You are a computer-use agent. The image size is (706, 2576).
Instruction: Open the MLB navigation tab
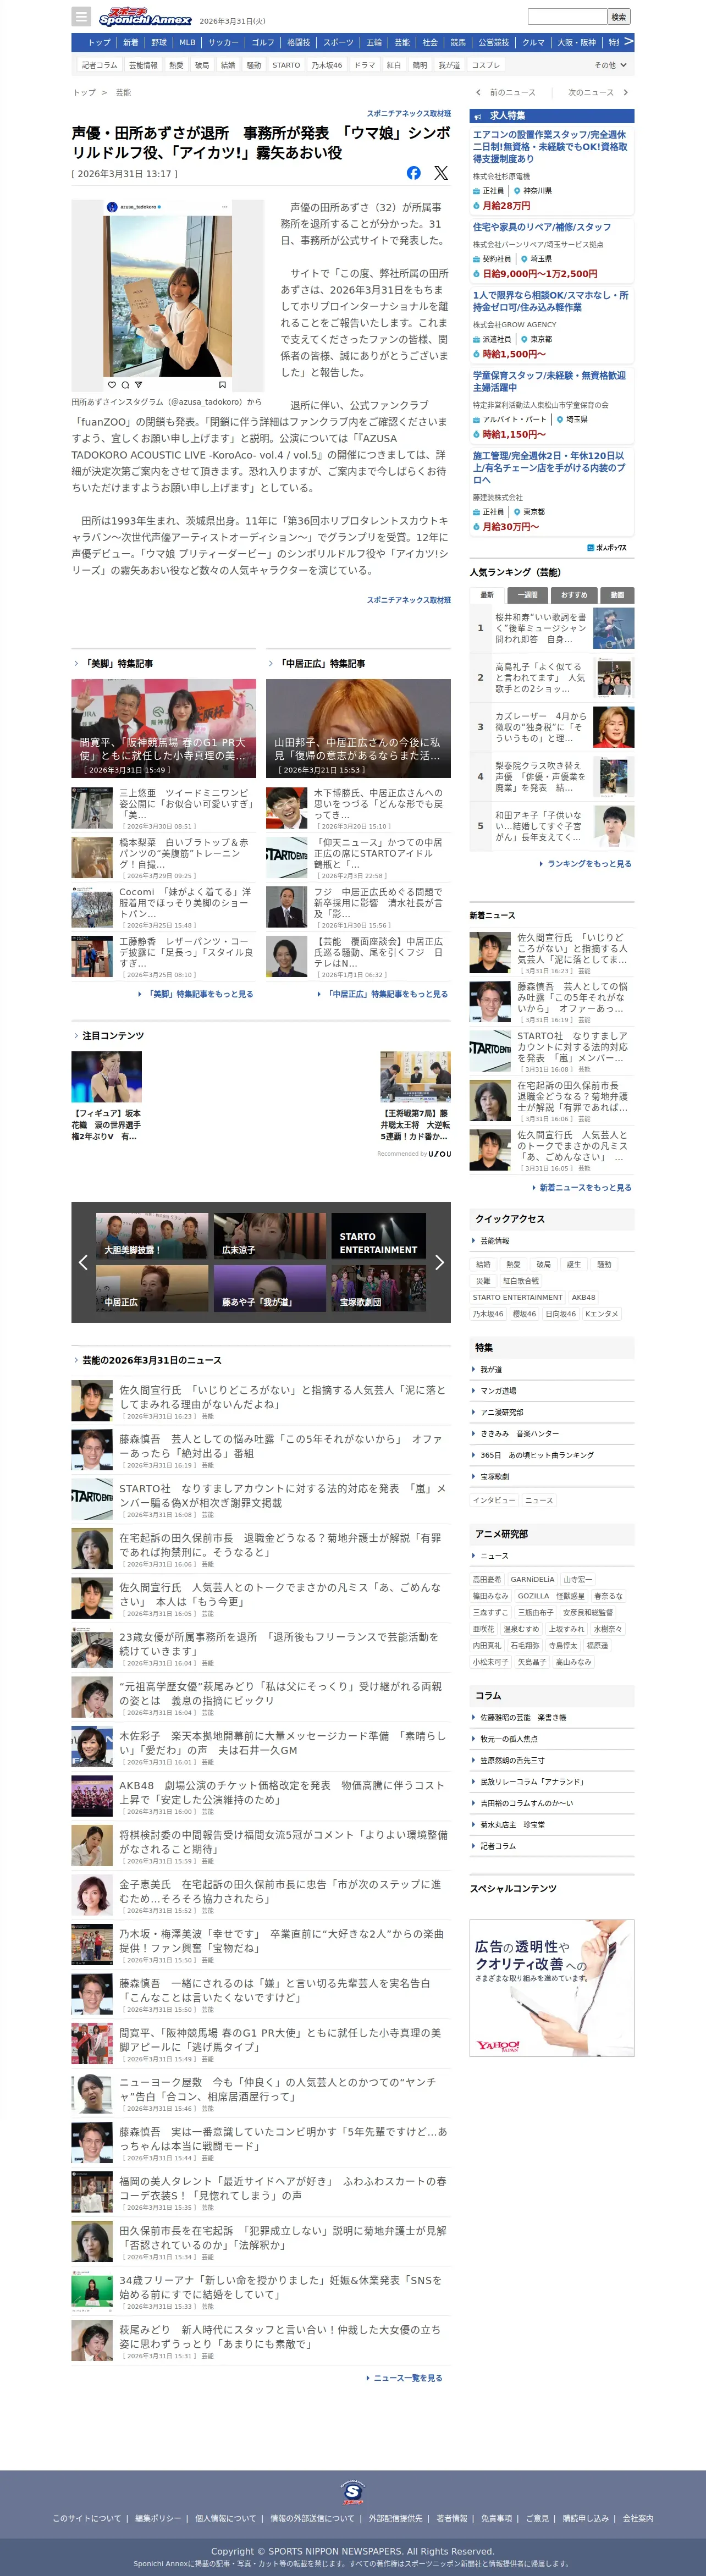187,42
